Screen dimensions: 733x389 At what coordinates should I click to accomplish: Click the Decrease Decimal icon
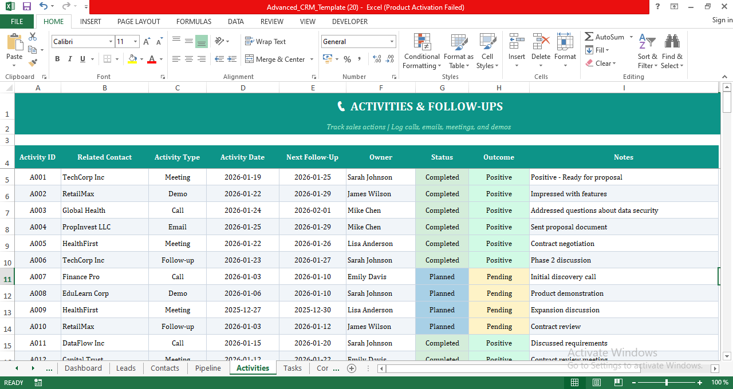(x=389, y=59)
